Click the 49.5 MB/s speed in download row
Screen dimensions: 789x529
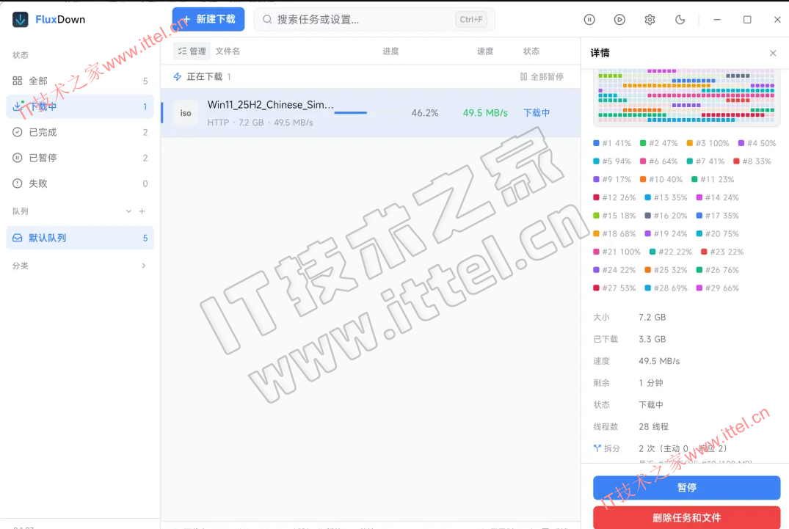pyautogui.click(x=485, y=113)
